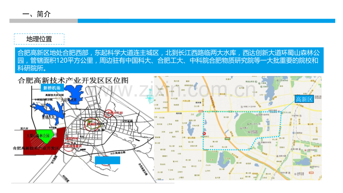This screenshot has width=343, height=193.
Task: Click the 董铺水库 blue reservoir shape
Action: pos(47,110)
